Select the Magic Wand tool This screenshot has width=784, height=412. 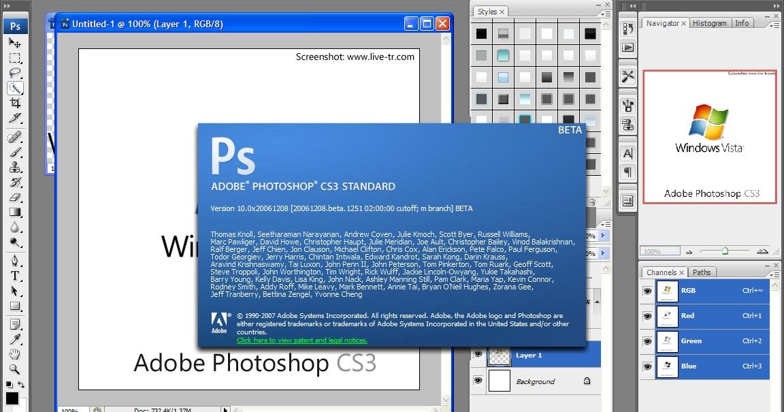15,88
